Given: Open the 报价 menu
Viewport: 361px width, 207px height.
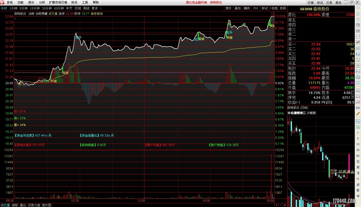Looking at the screenshot, I should [x=31, y=2].
